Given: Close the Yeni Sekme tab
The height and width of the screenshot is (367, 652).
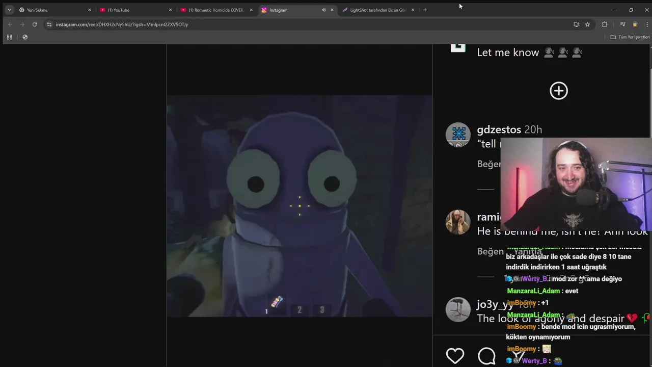Looking at the screenshot, I should pos(90,10).
